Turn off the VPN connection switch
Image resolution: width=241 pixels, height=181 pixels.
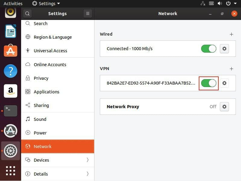click(209, 83)
